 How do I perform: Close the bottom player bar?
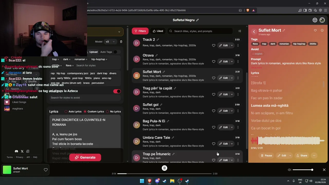pos(324,170)
